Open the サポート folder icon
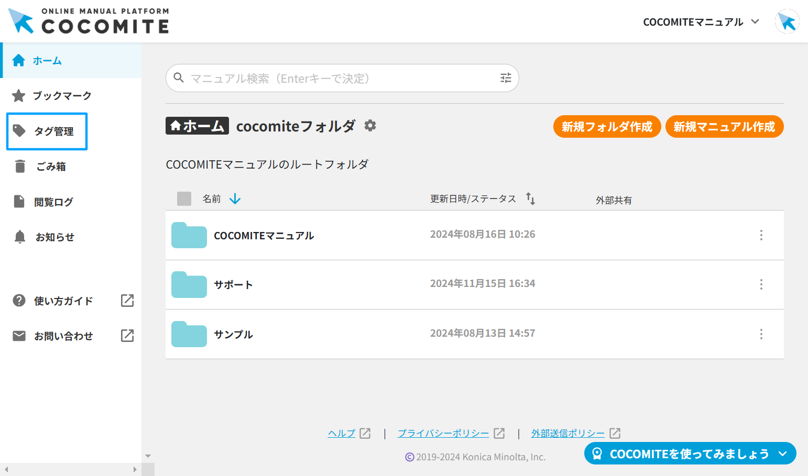 189,285
